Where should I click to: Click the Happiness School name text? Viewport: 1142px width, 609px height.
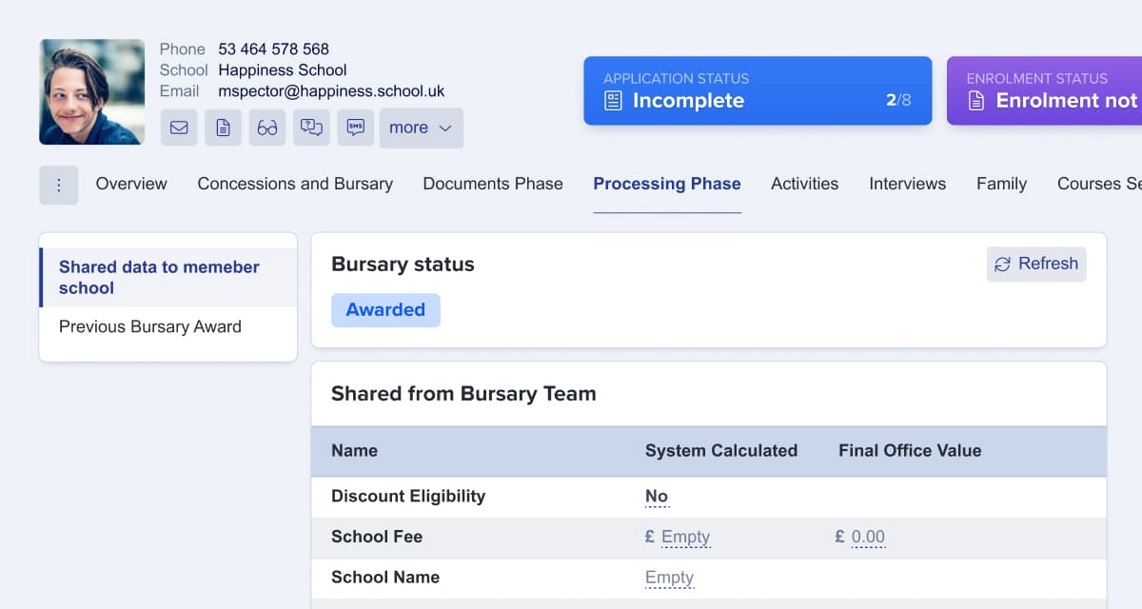tap(283, 70)
